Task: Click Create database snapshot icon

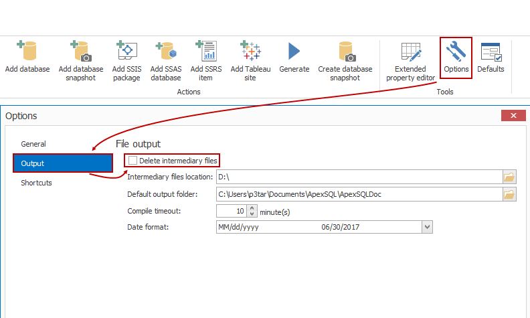Action: click(x=347, y=52)
